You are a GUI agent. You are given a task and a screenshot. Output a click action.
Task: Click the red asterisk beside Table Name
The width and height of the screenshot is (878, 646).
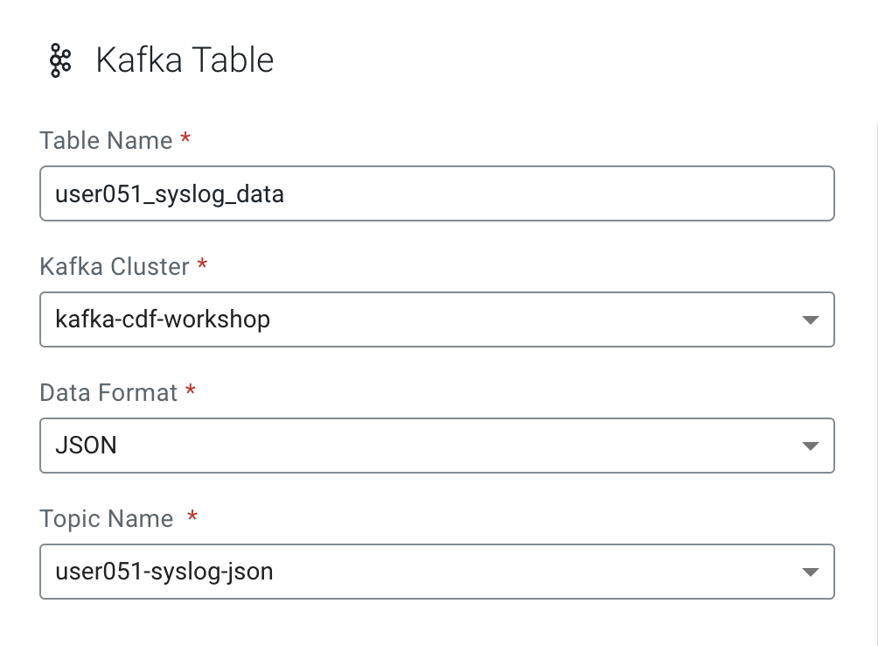tap(185, 139)
